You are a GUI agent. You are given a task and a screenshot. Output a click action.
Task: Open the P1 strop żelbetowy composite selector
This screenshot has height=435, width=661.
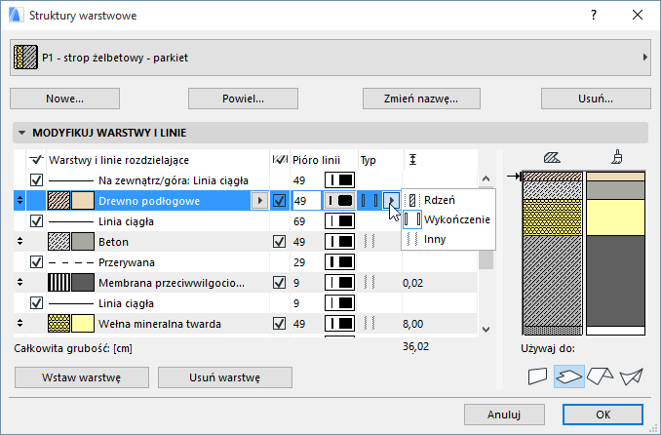point(330,58)
